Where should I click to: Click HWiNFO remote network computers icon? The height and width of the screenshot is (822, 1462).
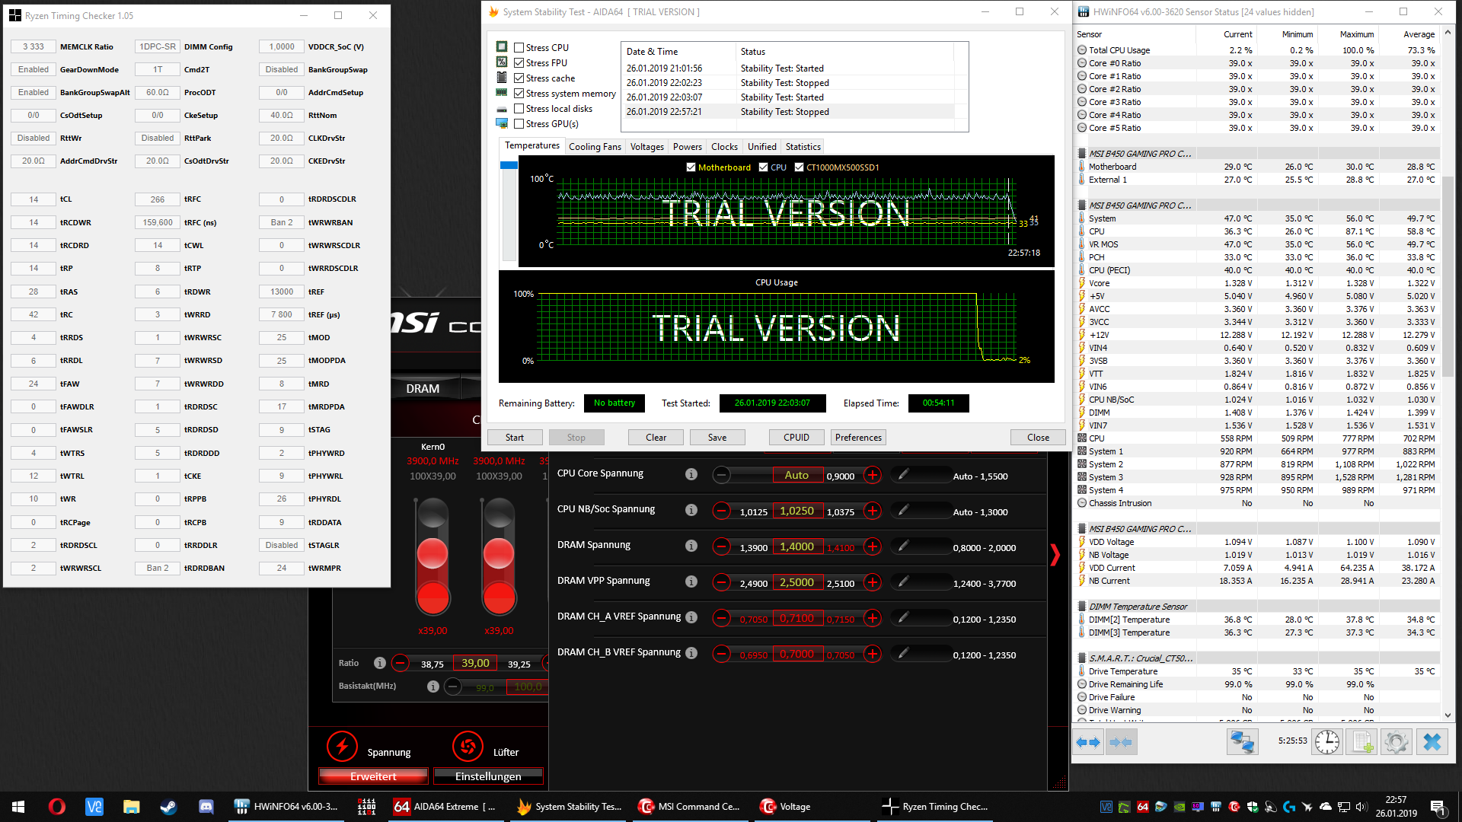(1243, 742)
